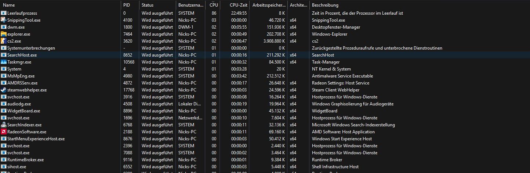Click the steamwebhelper.exe Steam icon
The image size is (530, 173).
pos(4,90)
